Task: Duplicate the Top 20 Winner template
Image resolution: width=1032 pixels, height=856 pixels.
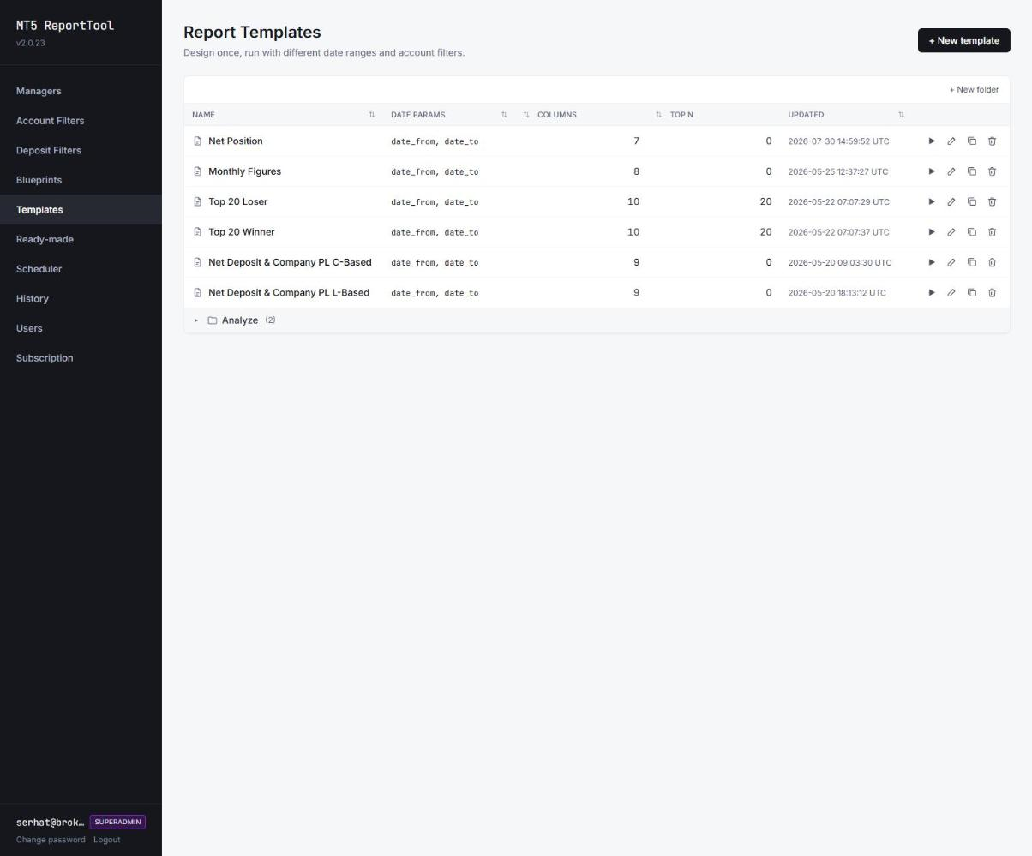Action: pyautogui.click(x=972, y=232)
